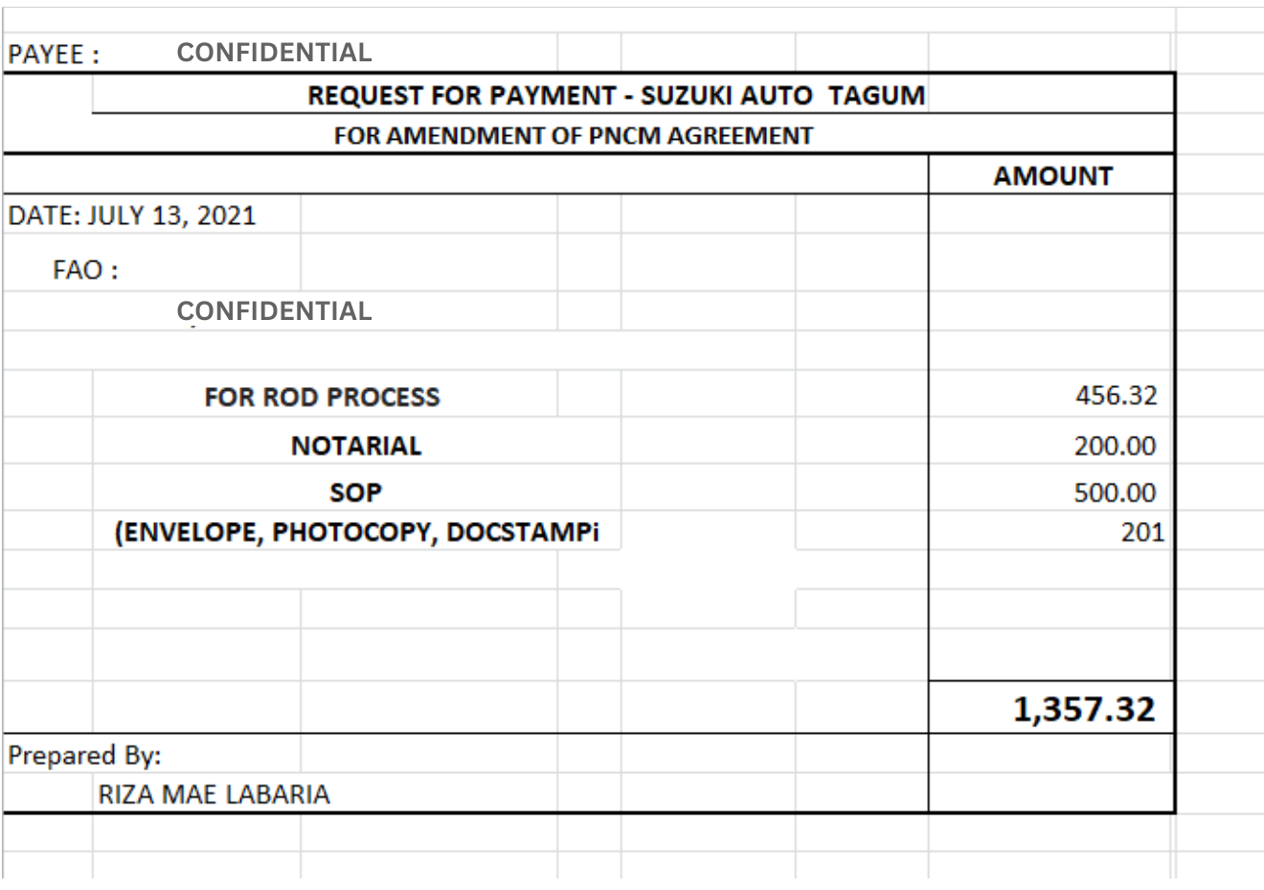The image size is (1264, 890).
Task: Select the RIZA MAE LABARIA cell
Action: click(214, 794)
